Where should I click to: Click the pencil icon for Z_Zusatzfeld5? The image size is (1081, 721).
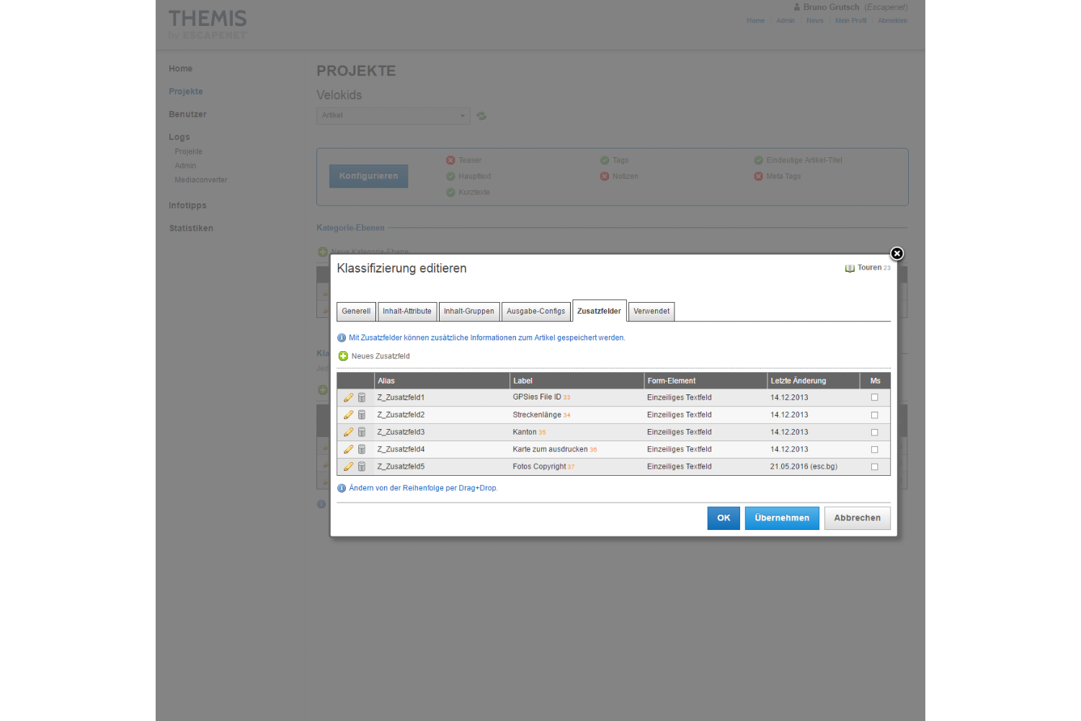(x=348, y=467)
